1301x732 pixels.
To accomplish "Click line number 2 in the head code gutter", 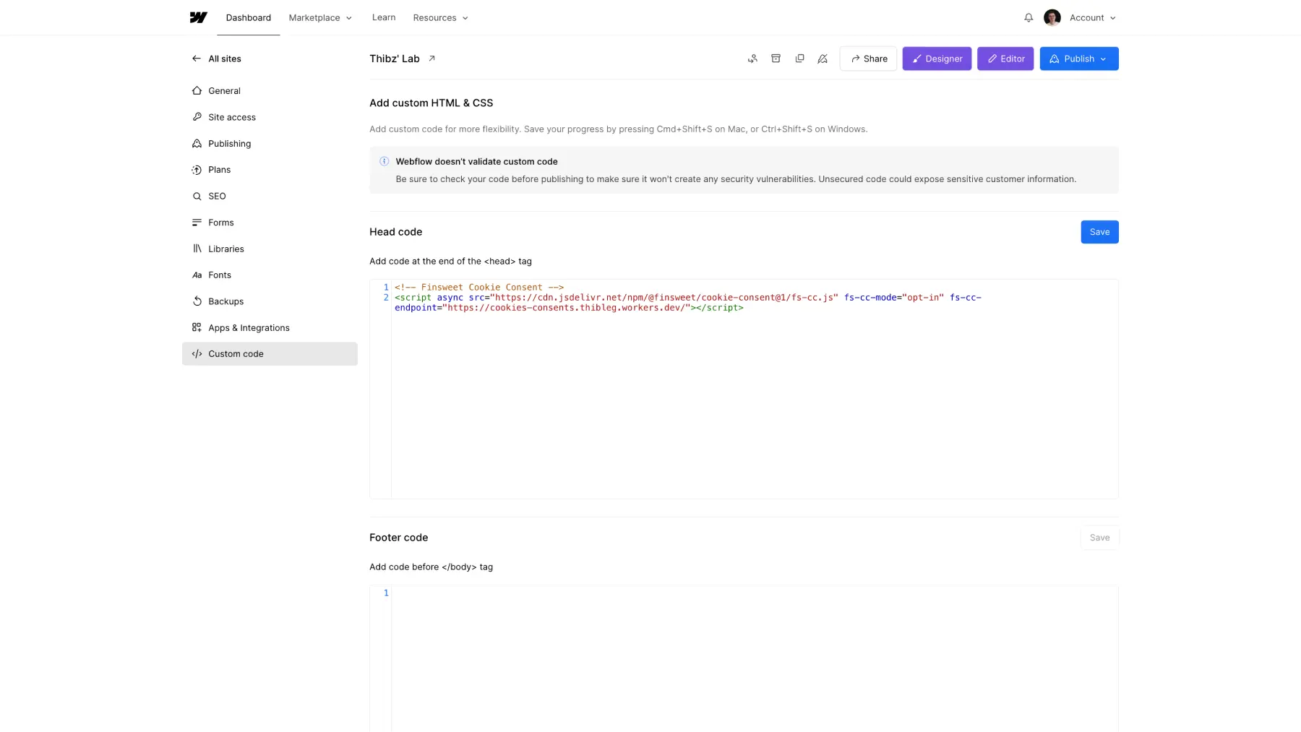I will [386, 297].
